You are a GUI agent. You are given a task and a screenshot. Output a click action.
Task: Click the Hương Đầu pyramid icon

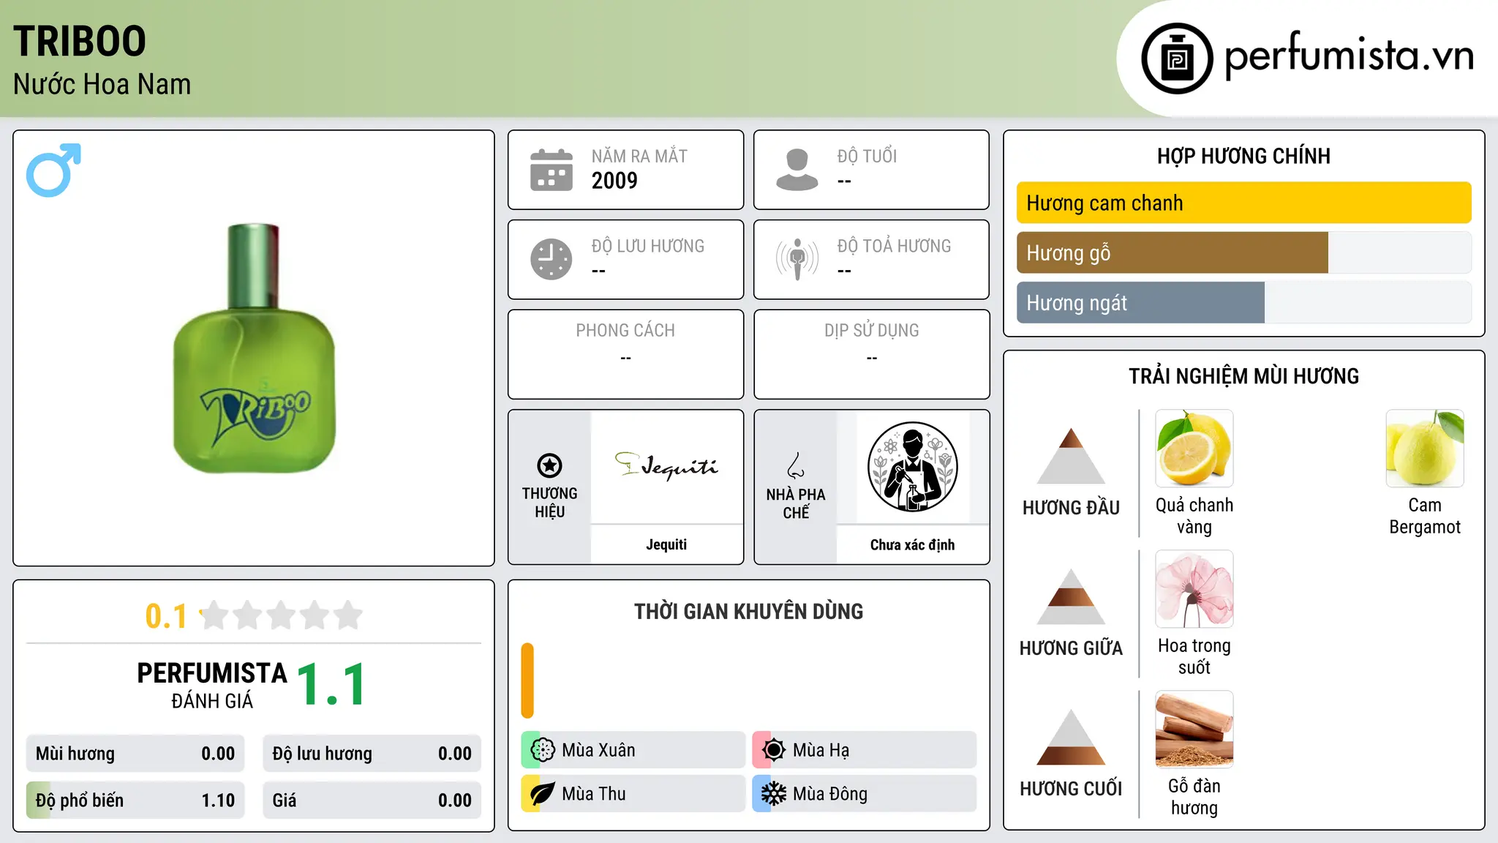click(1071, 456)
